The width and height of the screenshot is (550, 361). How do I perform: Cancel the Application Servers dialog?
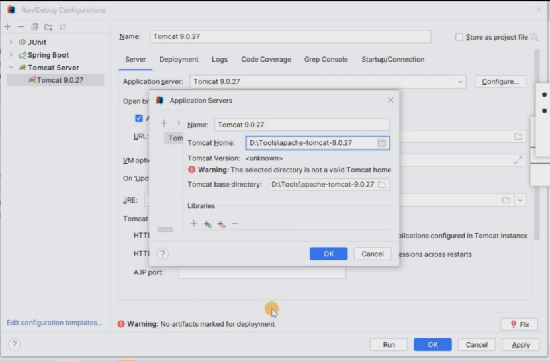(x=373, y=254)
